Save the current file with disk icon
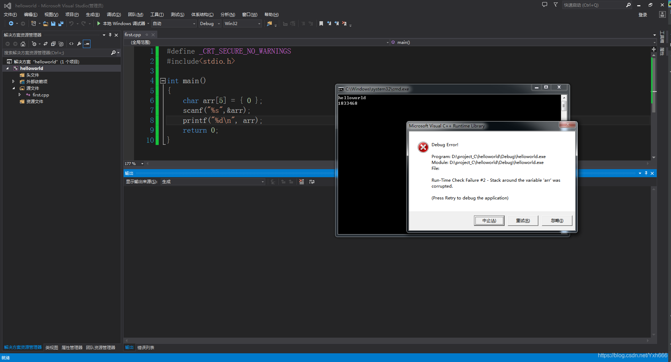This screenshot has width=671, height=362. coord(53,24)
